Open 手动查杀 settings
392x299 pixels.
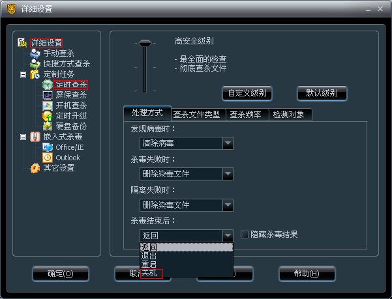(59, 53)
